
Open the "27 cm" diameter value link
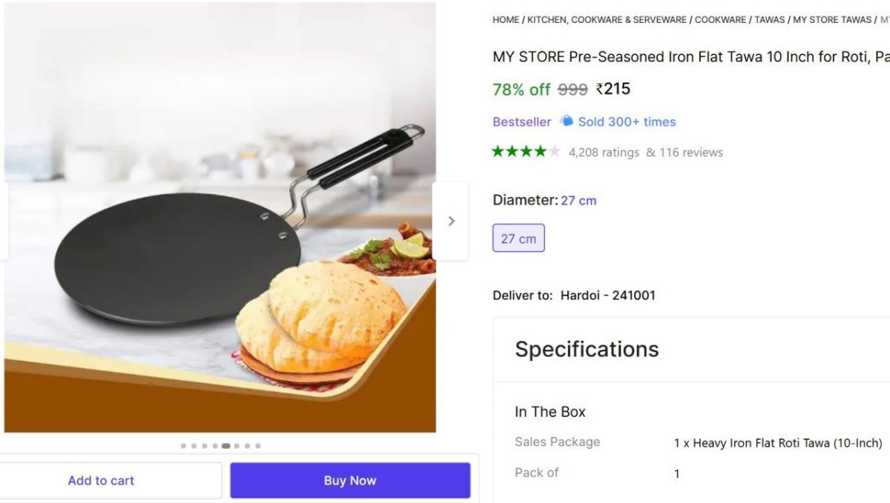578,200
